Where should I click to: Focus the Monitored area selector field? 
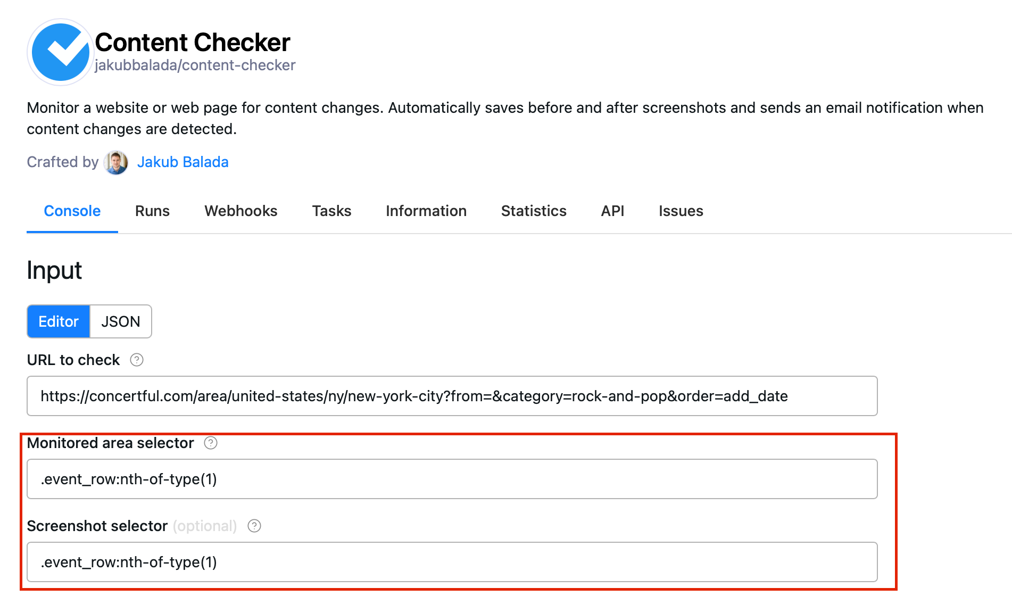pos(452,479)
